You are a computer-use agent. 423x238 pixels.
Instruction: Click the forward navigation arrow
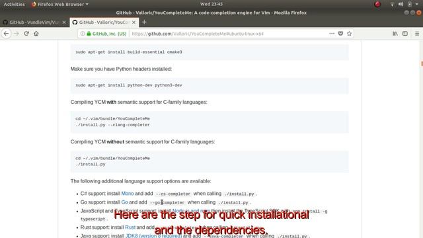click(17, 34)
